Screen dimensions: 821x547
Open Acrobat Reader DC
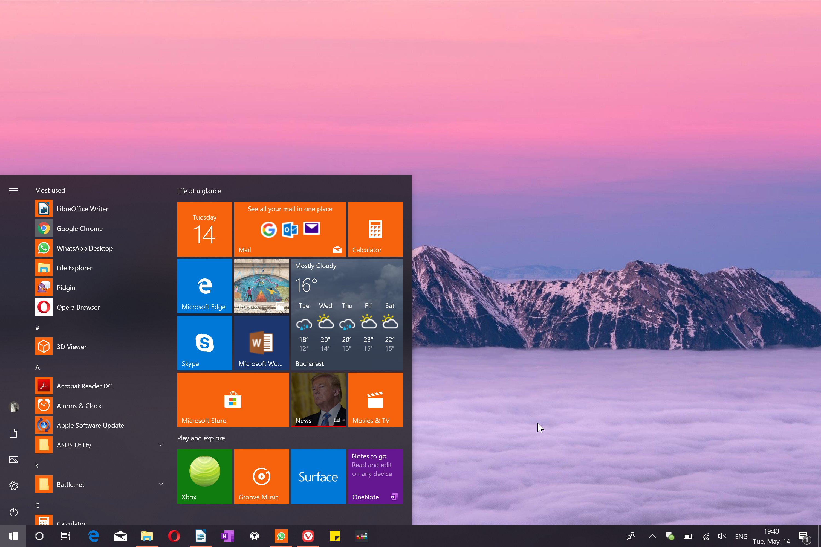coord(100,386)
